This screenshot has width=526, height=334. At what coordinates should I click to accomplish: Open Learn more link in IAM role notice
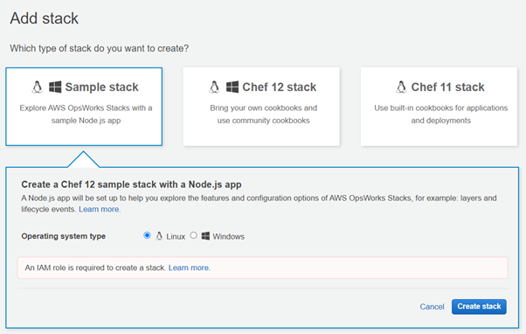click(x=189, y=268)
